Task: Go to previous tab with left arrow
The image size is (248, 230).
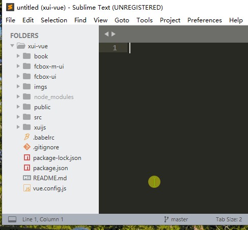Action: click(x=106, y=34)
